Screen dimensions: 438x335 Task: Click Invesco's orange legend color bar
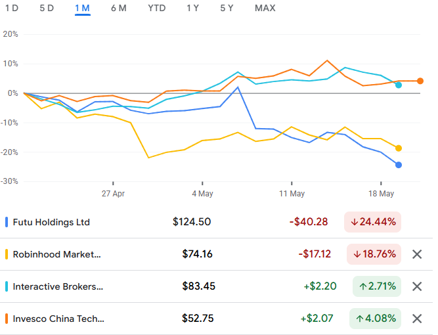pyautogui.click(x=7, y=319)
